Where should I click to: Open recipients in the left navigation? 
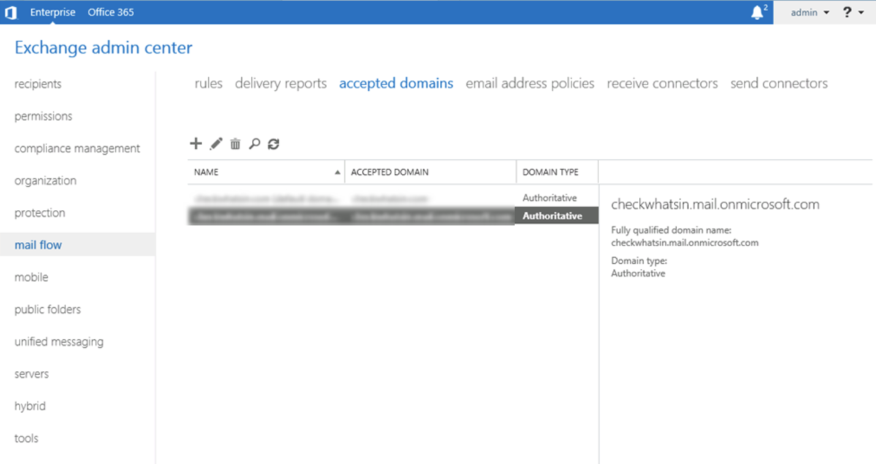38,84
